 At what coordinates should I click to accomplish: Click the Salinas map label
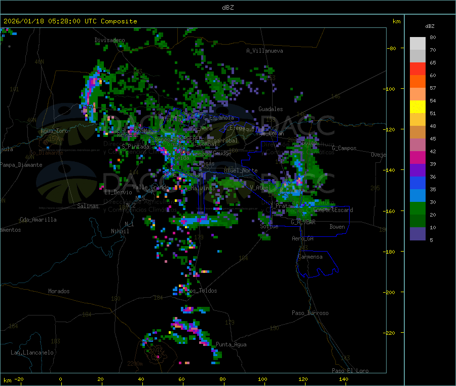[88, 206]
